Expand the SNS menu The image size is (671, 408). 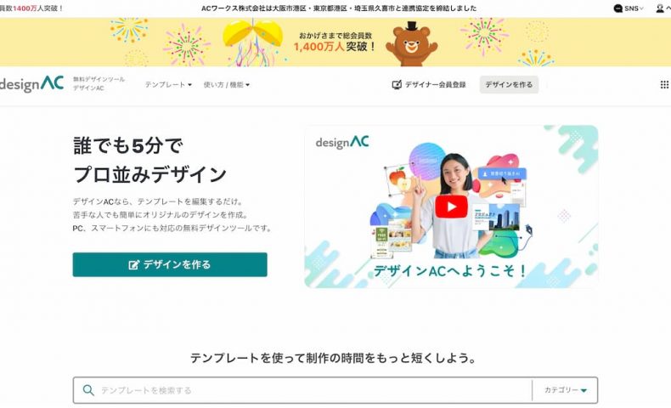629,8
